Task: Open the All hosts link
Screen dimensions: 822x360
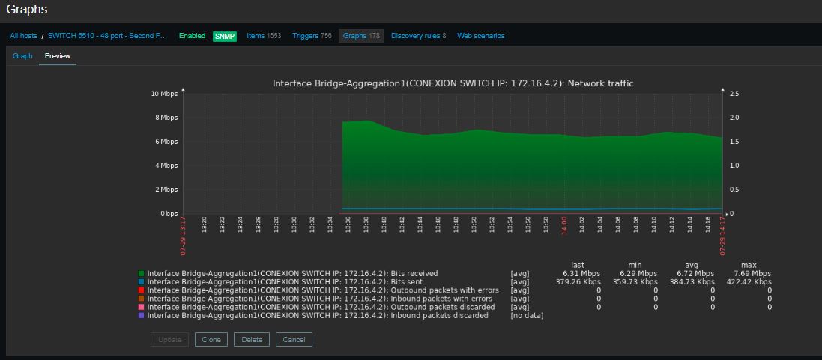Action: click(23, 36)
